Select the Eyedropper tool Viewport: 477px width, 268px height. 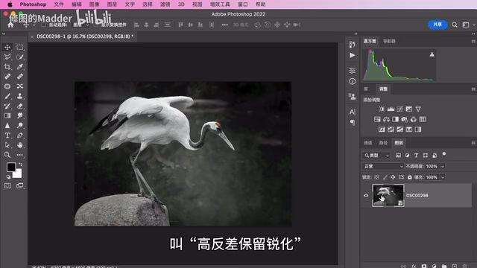tap(20, 66)
